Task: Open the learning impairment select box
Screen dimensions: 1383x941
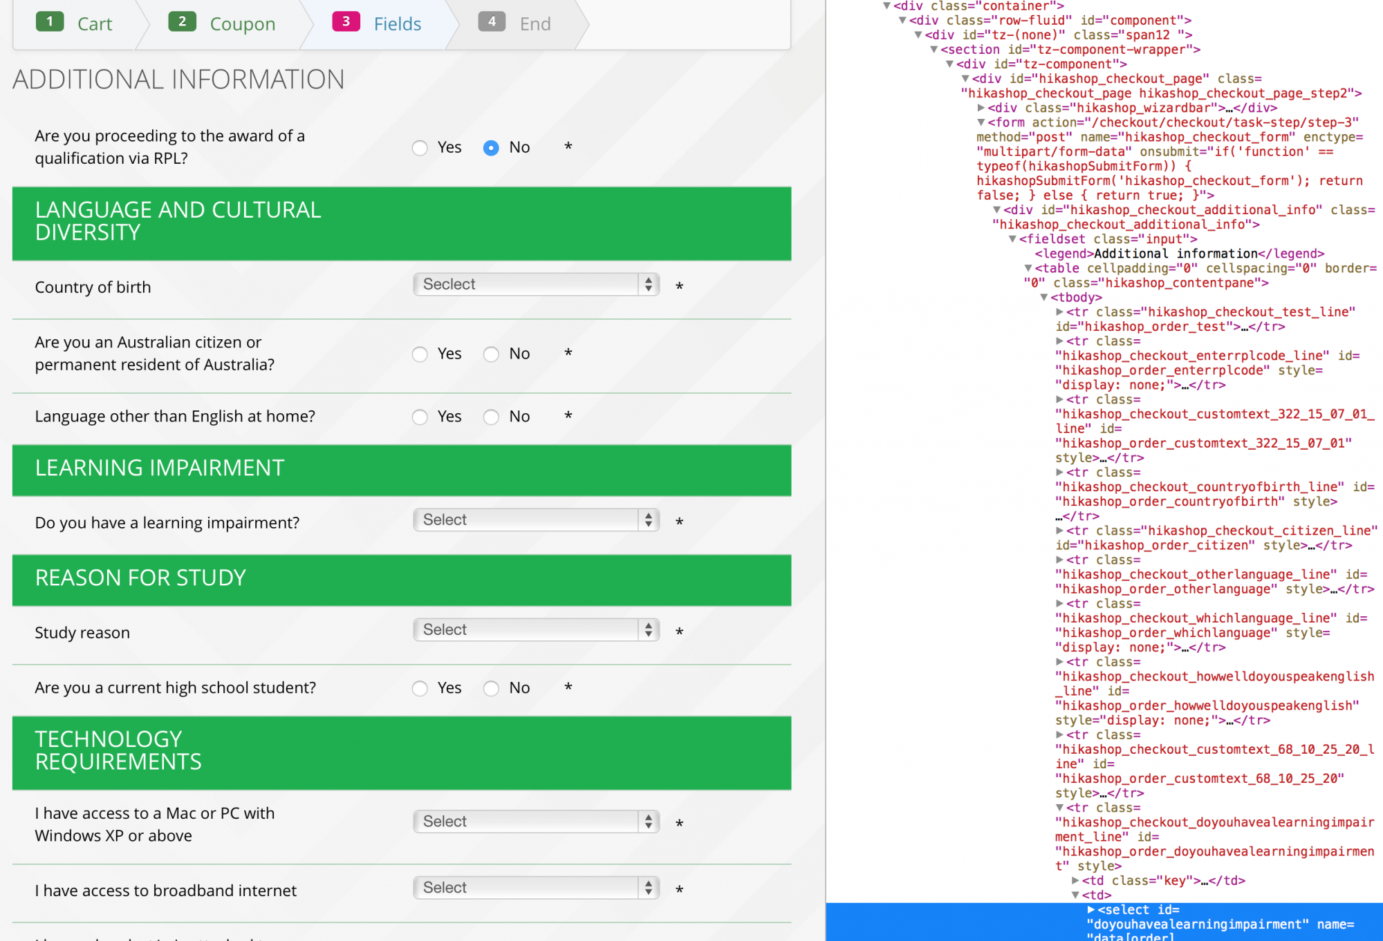Action: (536, 520)
